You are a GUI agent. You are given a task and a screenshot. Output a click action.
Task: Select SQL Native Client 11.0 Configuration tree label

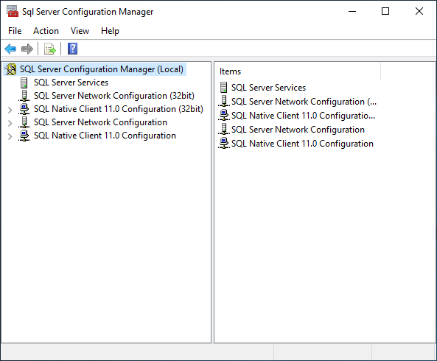click(x=105, y=136)
